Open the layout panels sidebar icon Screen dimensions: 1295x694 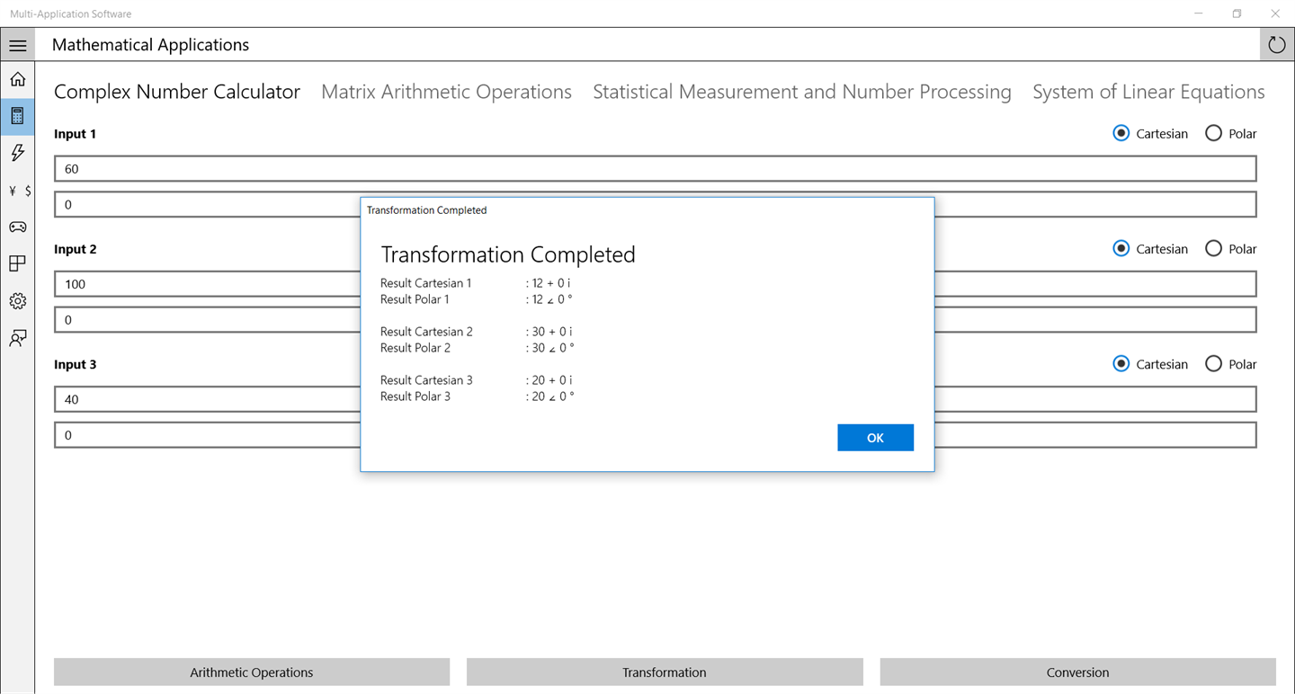(x=17, y=264)
